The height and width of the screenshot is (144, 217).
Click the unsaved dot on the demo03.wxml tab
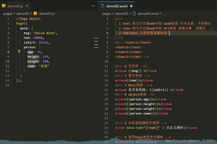(131, 6)
